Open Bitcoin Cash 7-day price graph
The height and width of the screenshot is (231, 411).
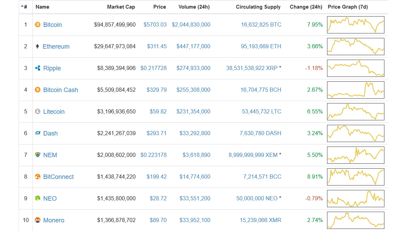pyautogui.click(x=356, y=90)
